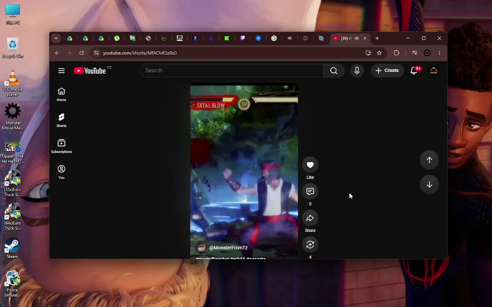Switch to the blue play-button tab

[x=258, y=38]
